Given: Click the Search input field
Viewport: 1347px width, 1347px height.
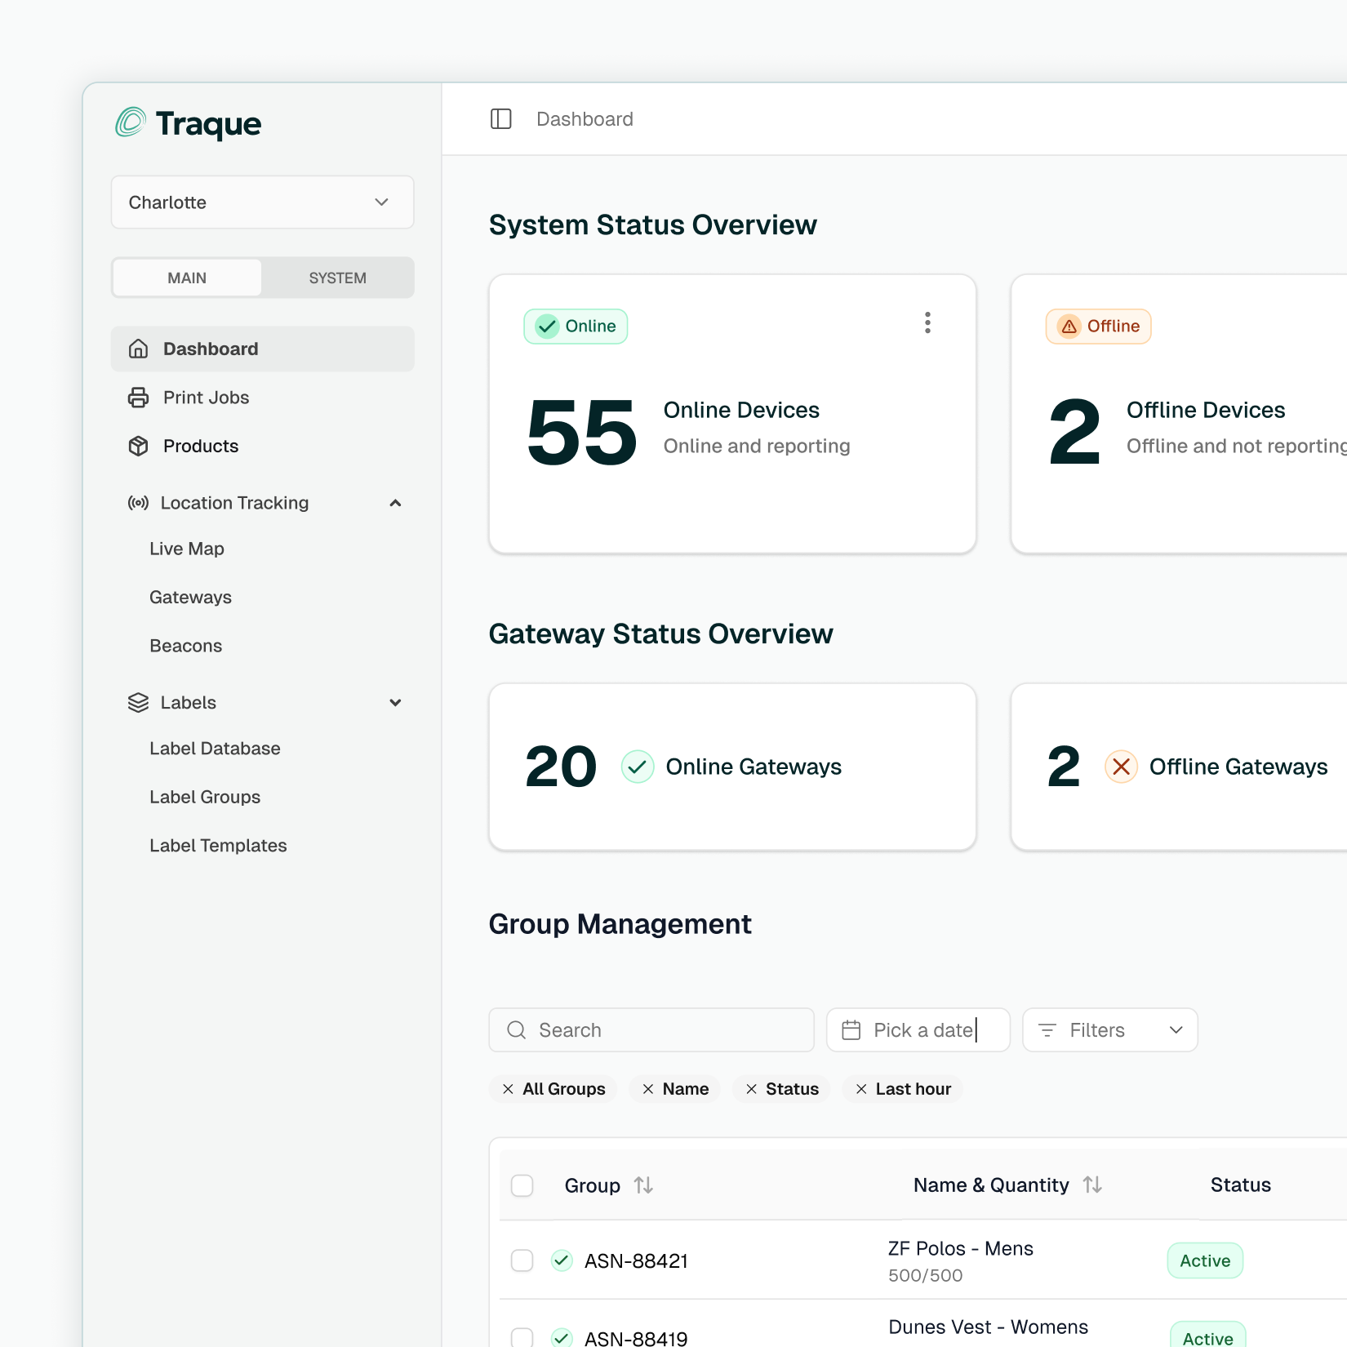Looking at the screenshot, I should point(651,1030).
